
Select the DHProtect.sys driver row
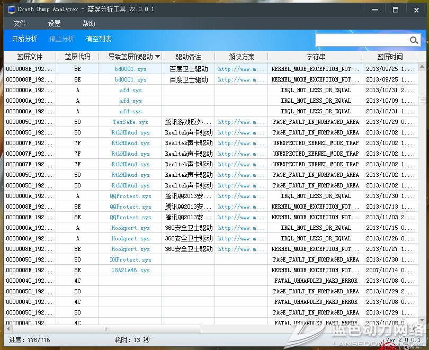click(130, 259)
